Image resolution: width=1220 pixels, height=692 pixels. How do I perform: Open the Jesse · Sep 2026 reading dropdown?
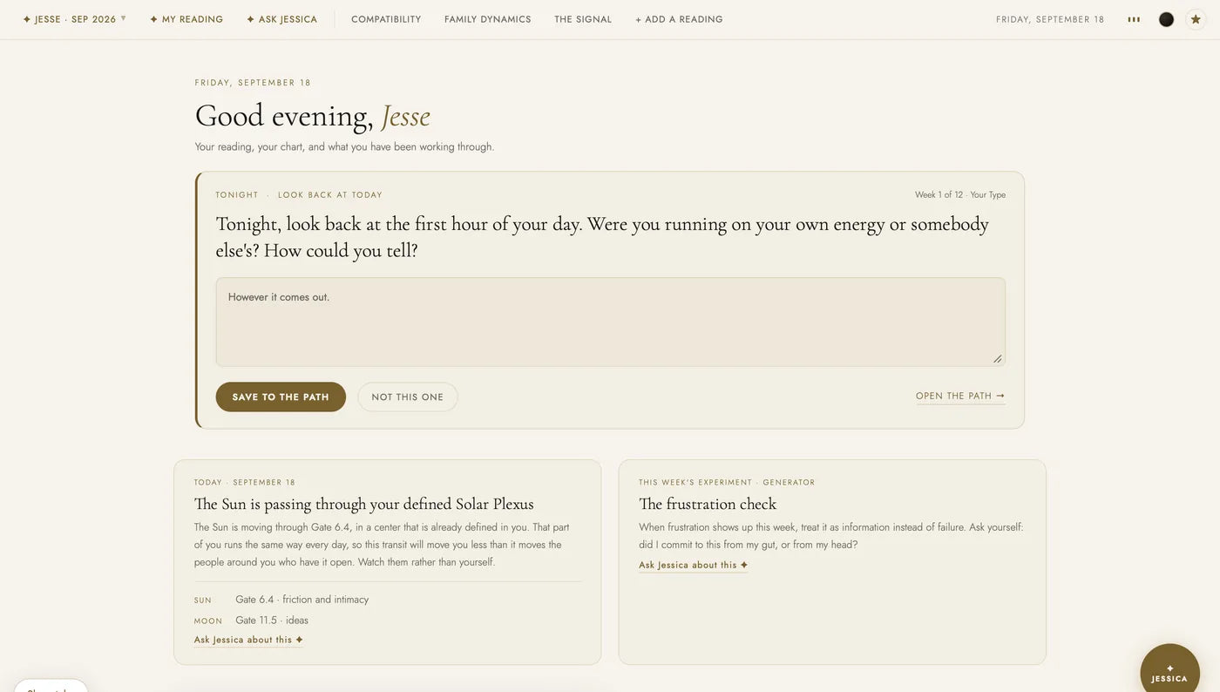click(x=75, y=19)
